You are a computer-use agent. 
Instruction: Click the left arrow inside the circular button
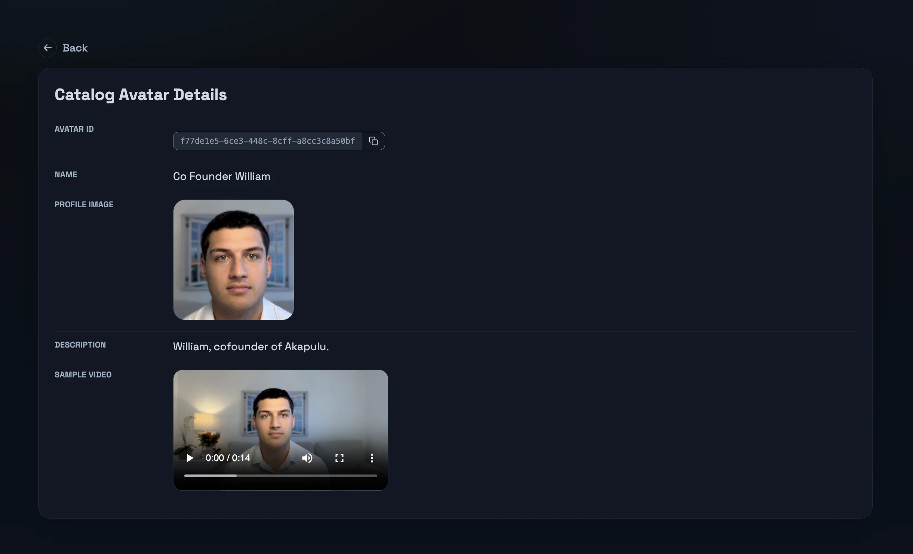click(x=47, y=47)
